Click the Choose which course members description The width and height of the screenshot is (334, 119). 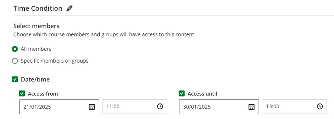point(104,34)
